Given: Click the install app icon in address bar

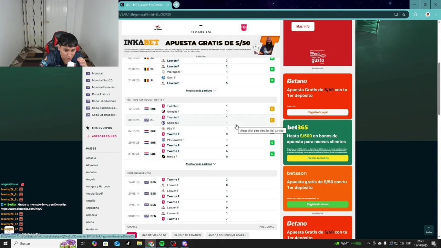Looking at the screenshot, I should (396, 14).
